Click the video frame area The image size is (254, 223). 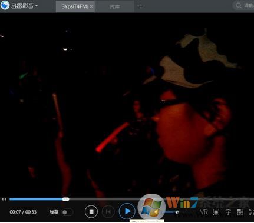[x=127, y=105]
